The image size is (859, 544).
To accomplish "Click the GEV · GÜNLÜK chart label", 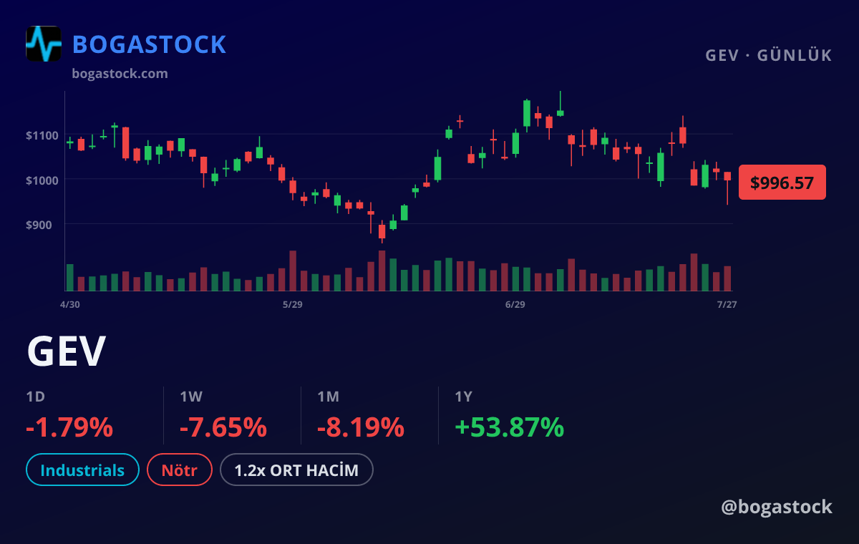I will tap(769, 55).
